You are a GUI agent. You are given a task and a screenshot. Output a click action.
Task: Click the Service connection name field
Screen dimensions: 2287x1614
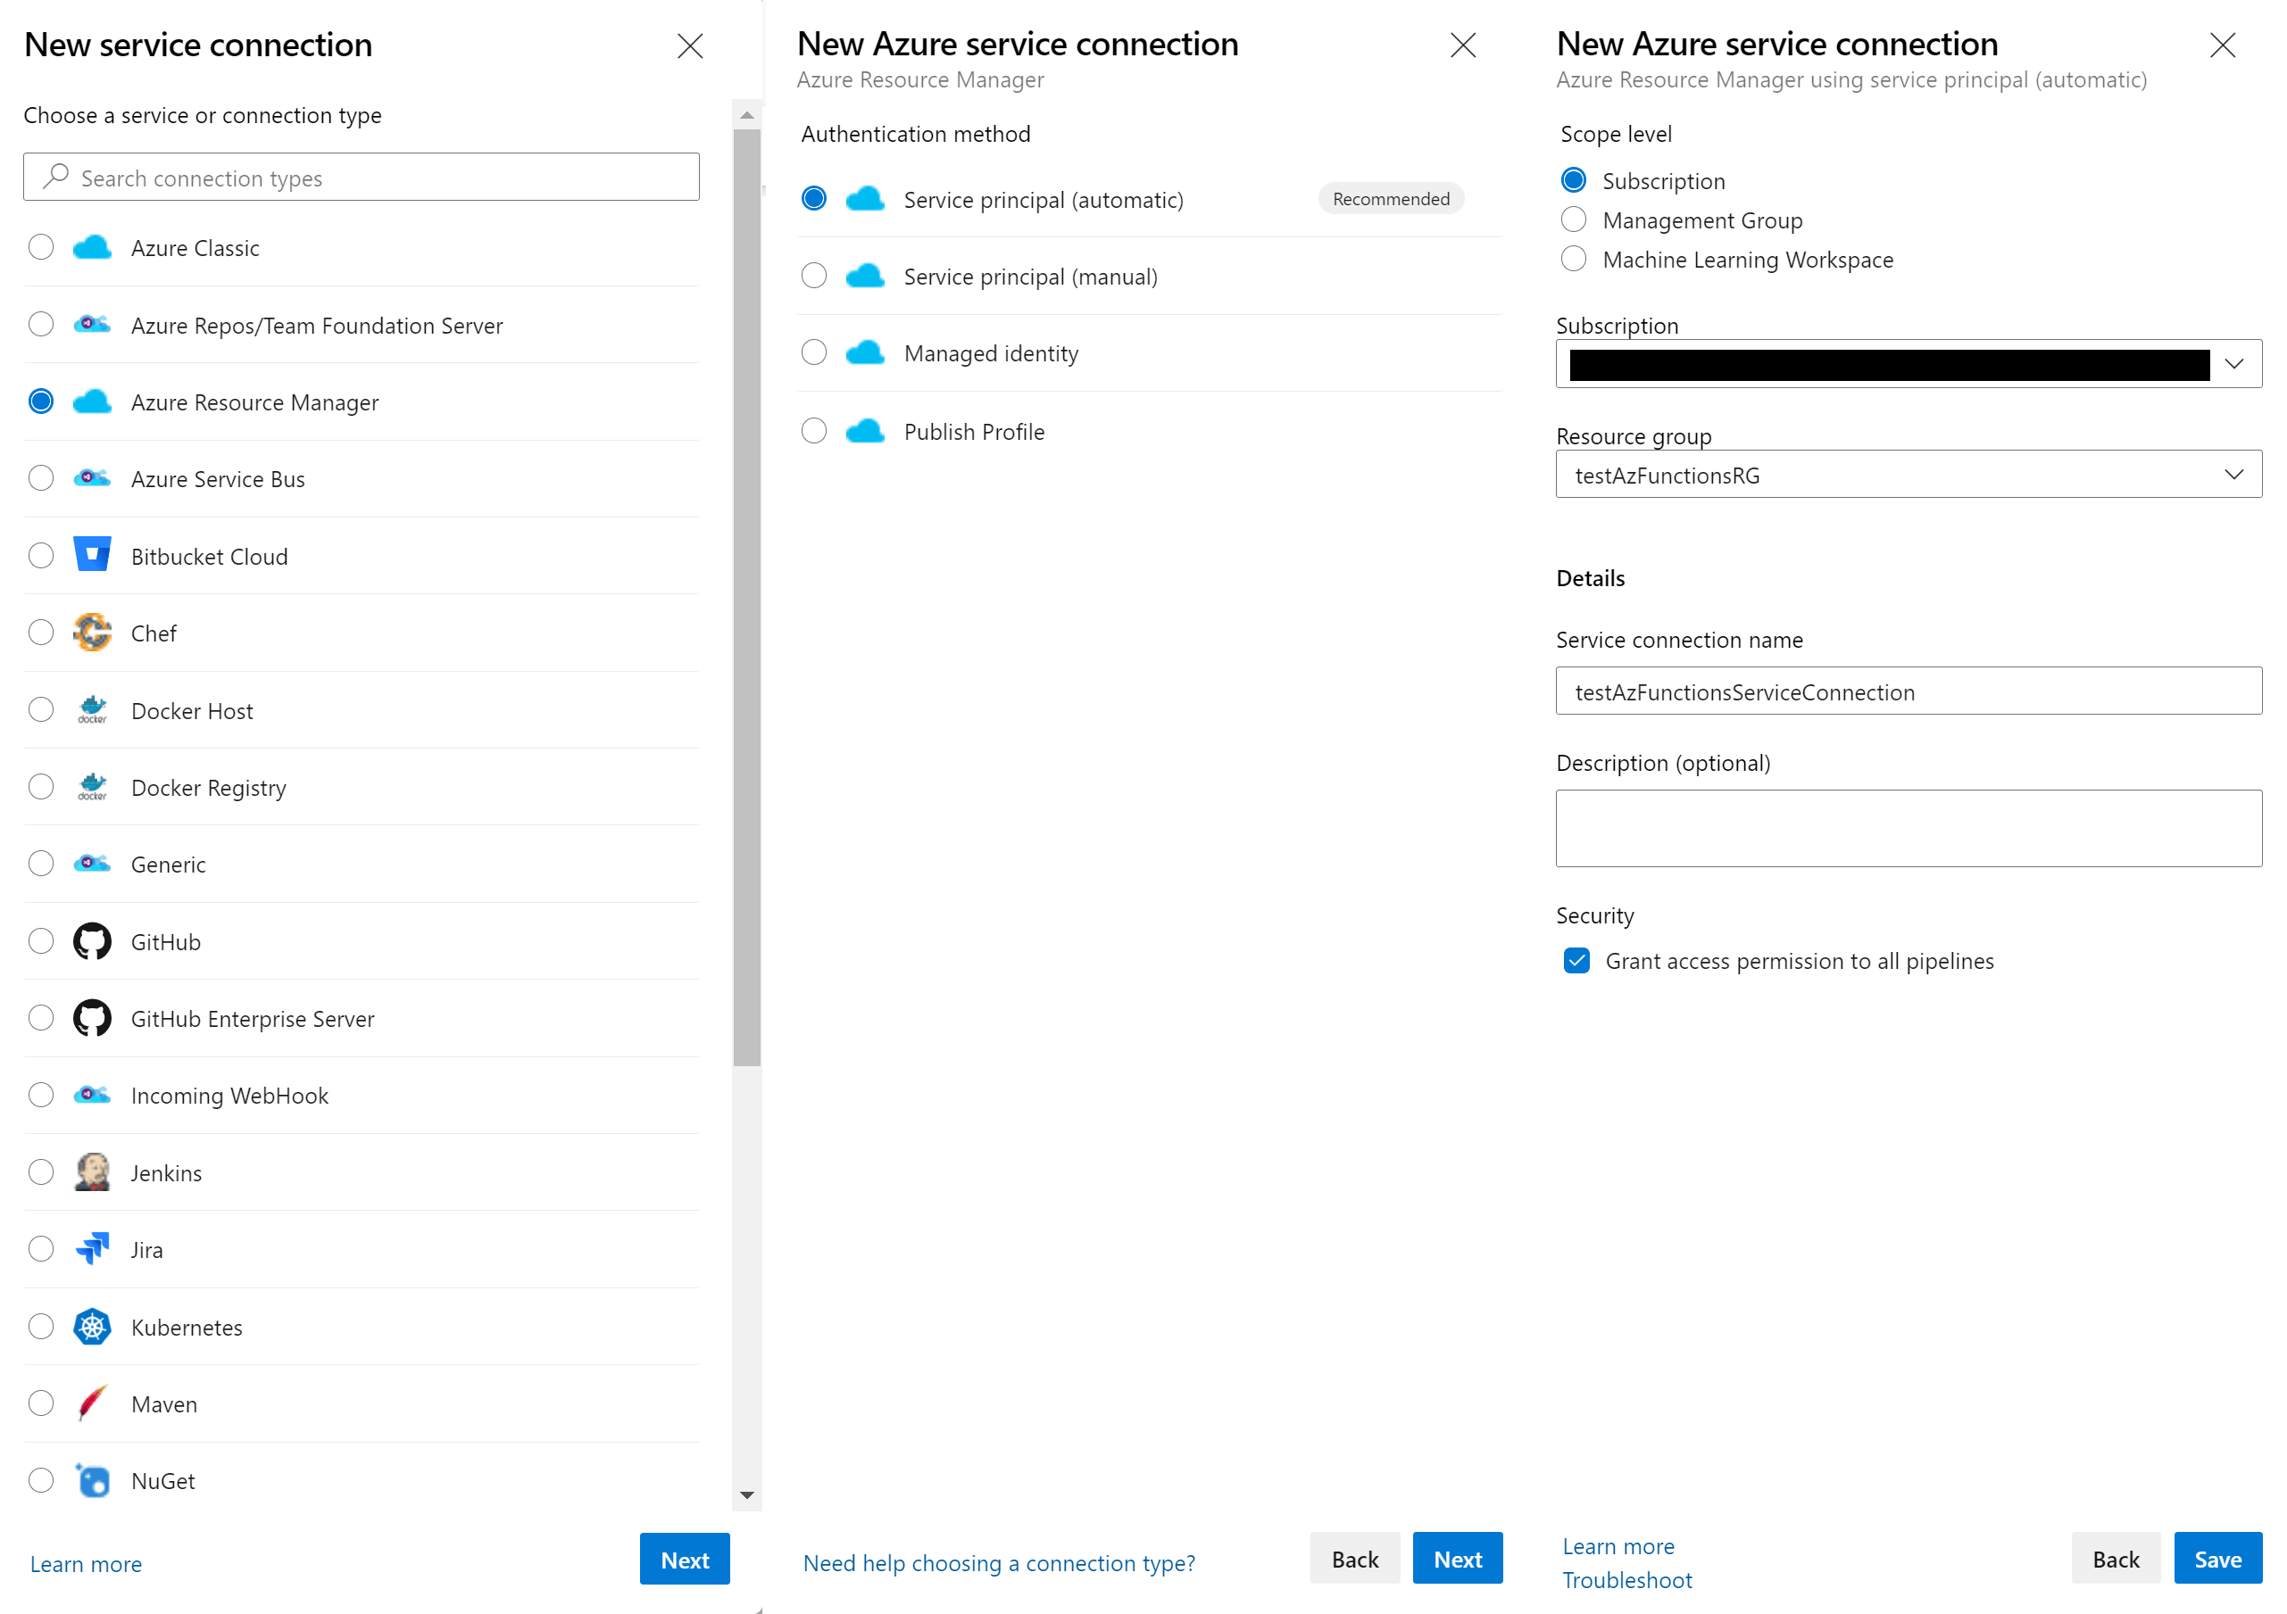click(x=1909, y=691)
